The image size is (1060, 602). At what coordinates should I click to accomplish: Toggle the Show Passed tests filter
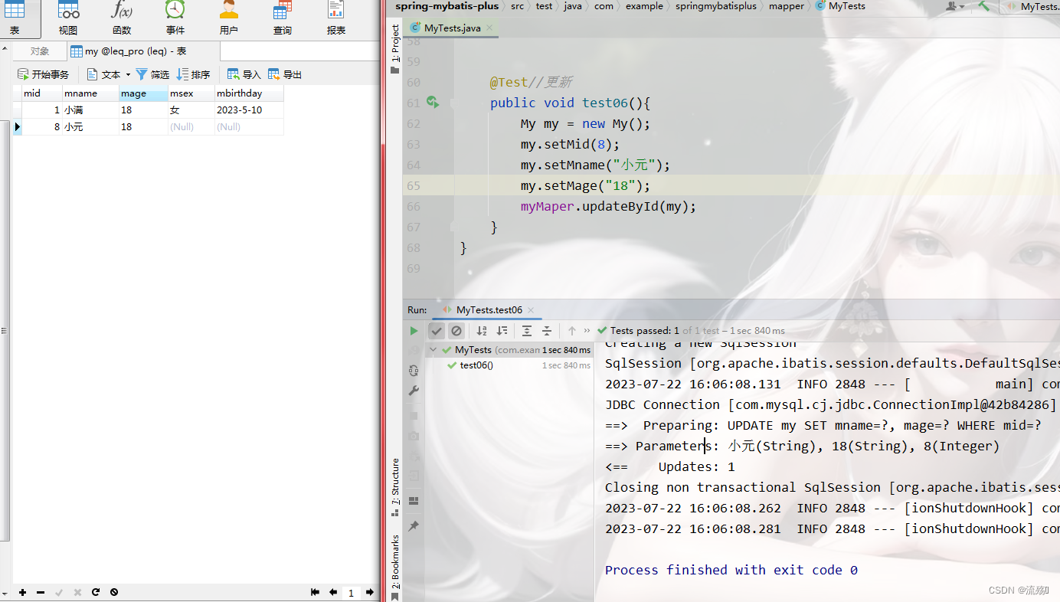[x=437, y=330]
